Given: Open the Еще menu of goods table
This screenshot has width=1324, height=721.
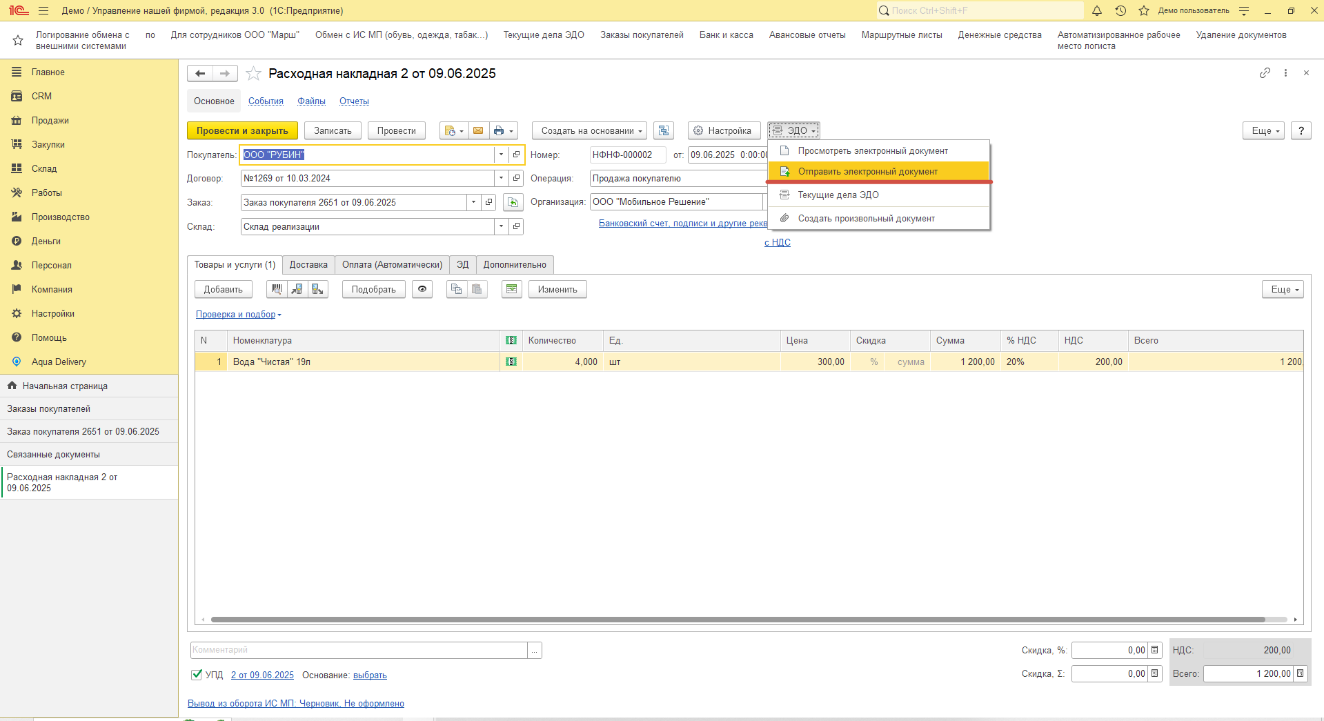Looking at the screenshot, I should pos(1283,289).
